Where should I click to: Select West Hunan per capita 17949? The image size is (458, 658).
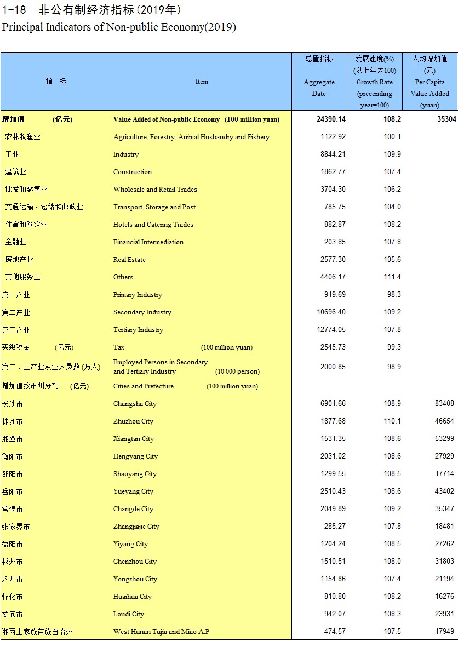point(444,632)
